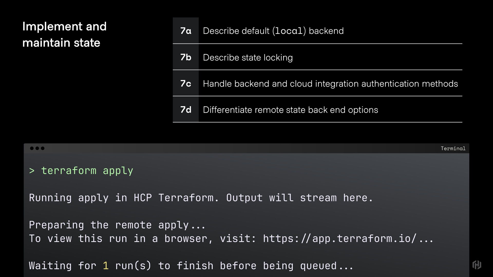This screenshot has width=493, height=277.
Task: Select 'Describe state locking' row
Action: [317, 57]
